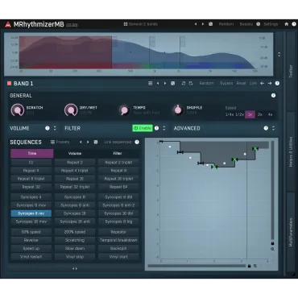This screenshot has width=298, height=298.
Task: Click the horizontal lock icon below graph
Action: 249,266
